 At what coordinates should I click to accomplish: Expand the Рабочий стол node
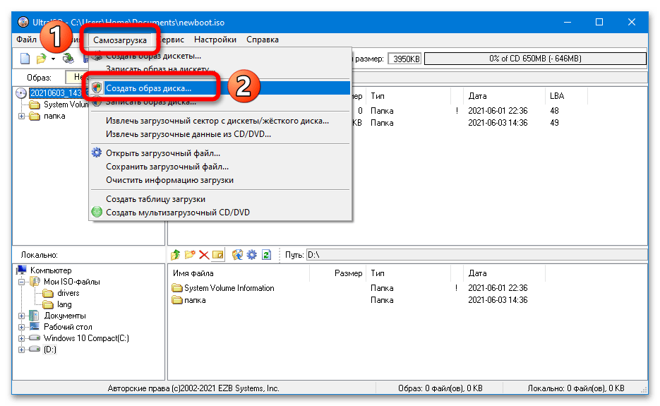21,327
